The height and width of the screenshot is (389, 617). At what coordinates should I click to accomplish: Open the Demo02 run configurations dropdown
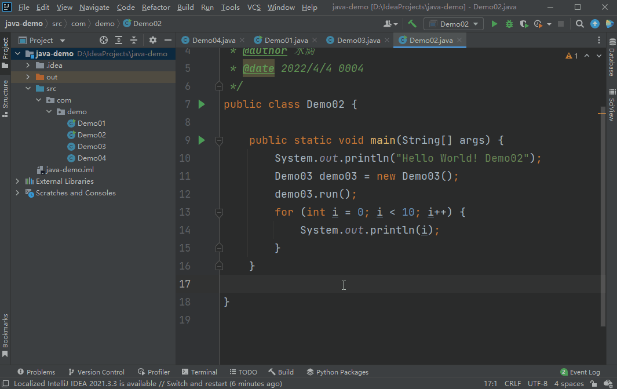(454, 24)
